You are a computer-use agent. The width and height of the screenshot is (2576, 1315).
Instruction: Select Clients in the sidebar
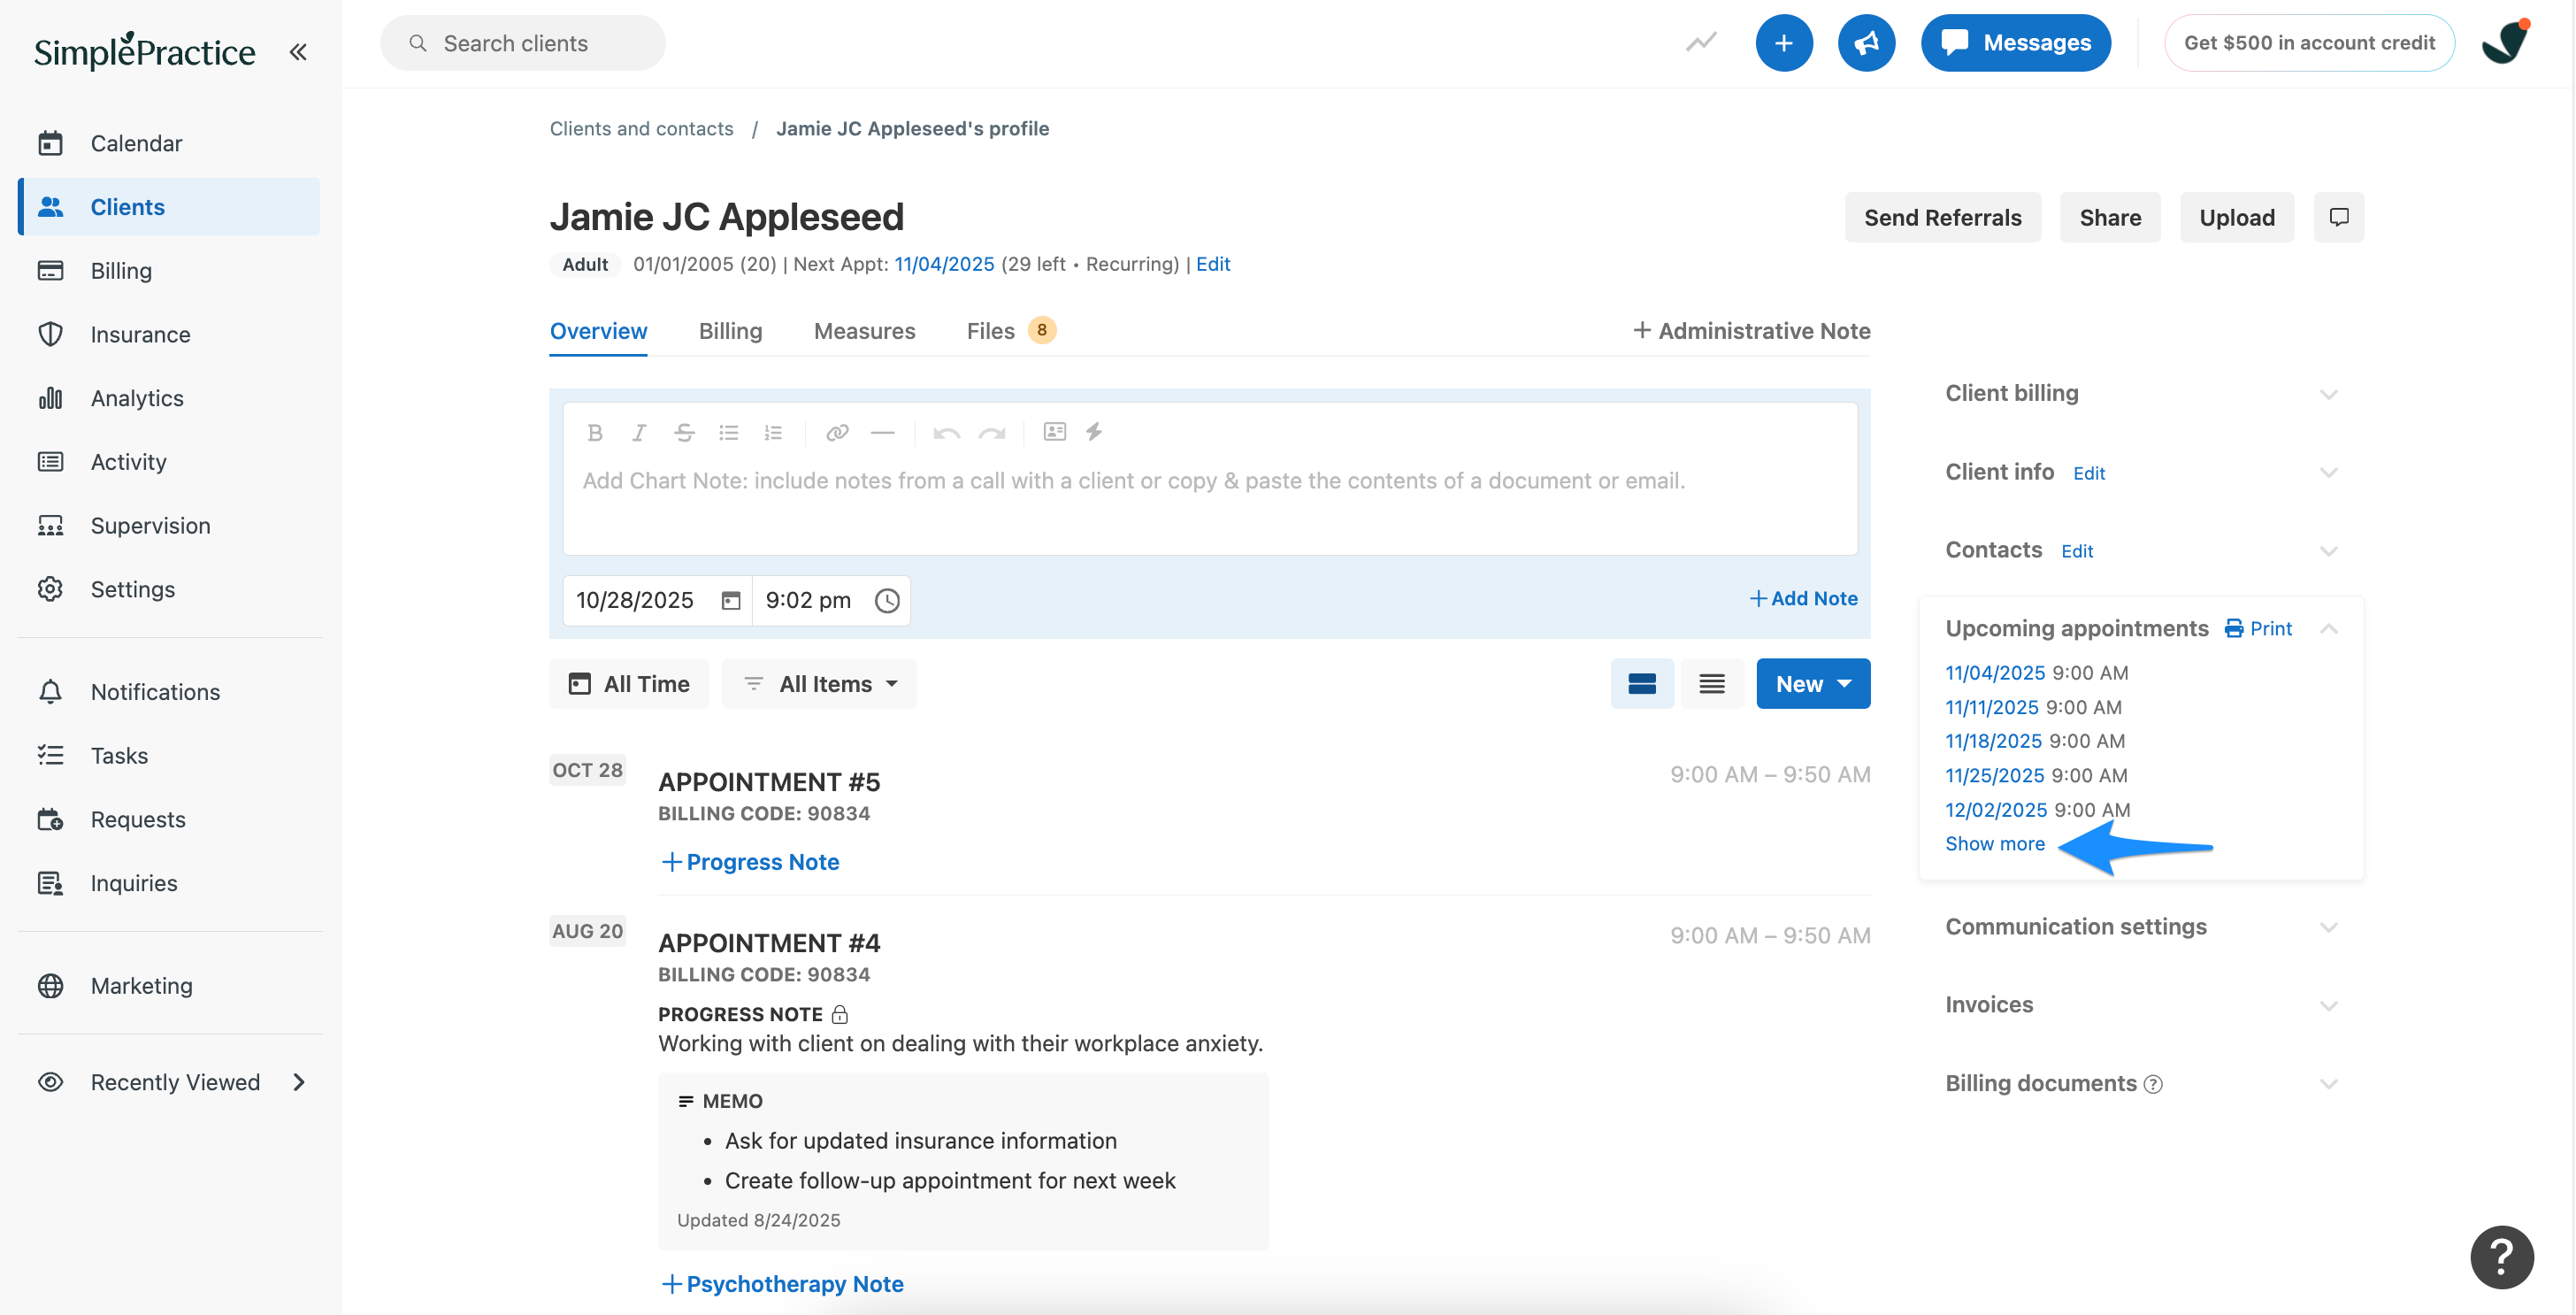169,206
